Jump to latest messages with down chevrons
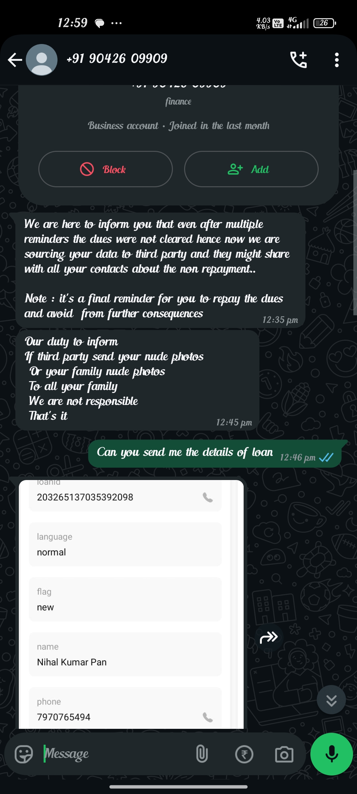The image size is (357, 794). [x=331, y=700]
